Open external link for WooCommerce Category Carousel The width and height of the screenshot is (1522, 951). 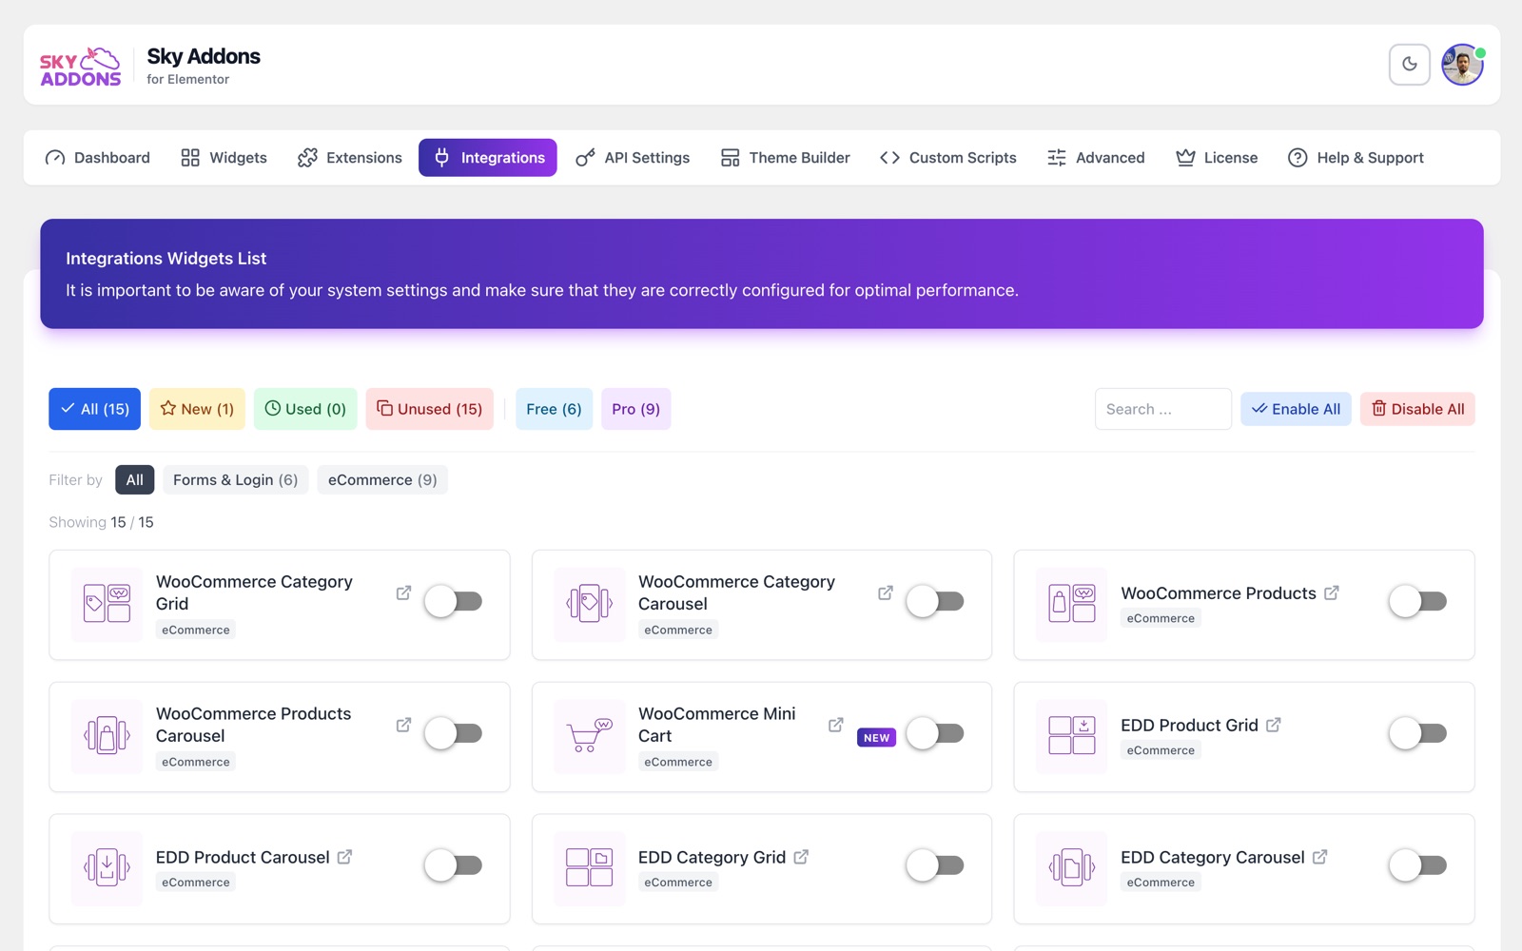886,592
